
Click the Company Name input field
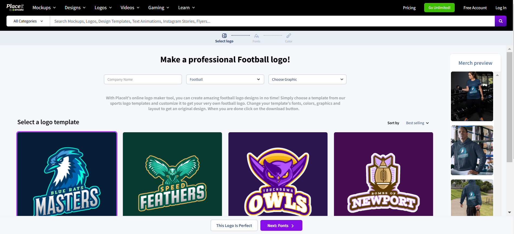point(143,79)
